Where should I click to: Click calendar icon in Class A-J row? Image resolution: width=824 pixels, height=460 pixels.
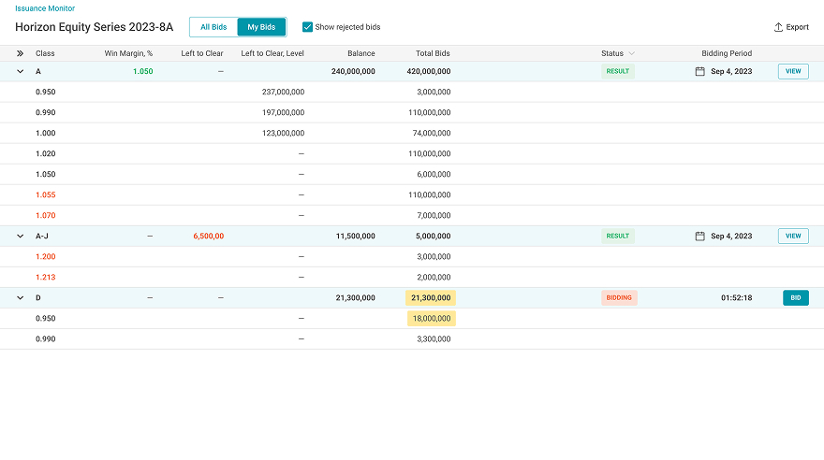(x=700, y=236)
